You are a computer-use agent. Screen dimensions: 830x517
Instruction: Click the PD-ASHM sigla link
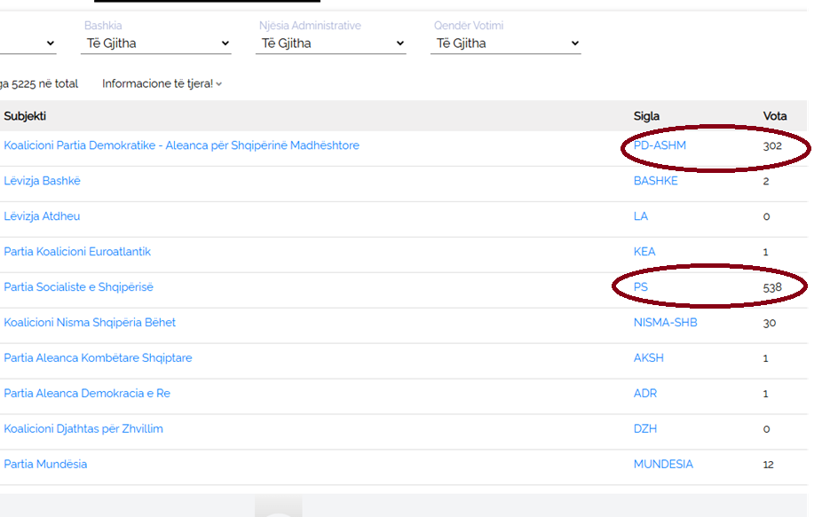tap(660, 145)
